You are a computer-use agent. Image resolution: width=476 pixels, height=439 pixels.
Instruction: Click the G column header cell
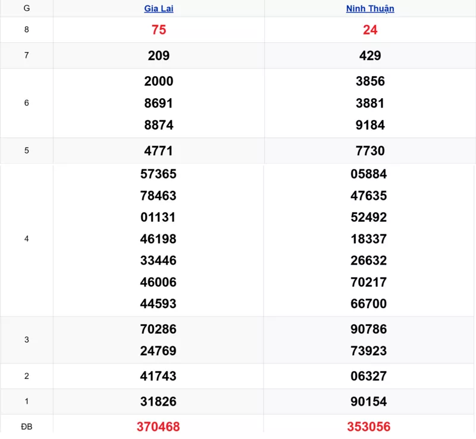26,8
